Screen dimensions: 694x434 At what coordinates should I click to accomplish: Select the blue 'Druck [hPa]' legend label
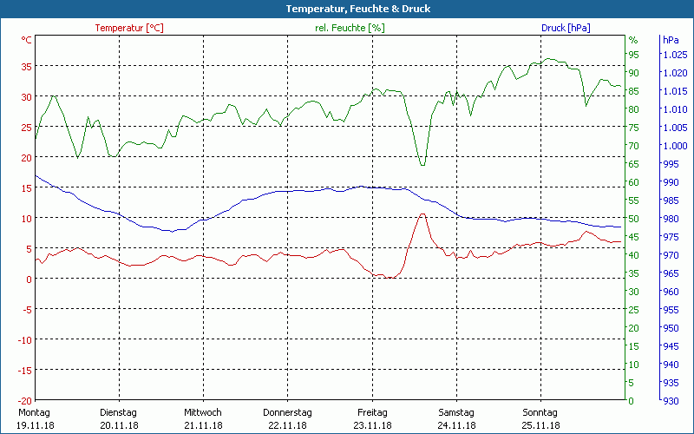pos(566,28)
